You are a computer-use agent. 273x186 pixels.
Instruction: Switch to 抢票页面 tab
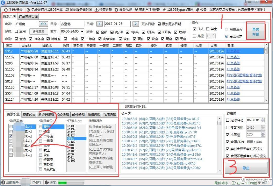click(10, 16)
